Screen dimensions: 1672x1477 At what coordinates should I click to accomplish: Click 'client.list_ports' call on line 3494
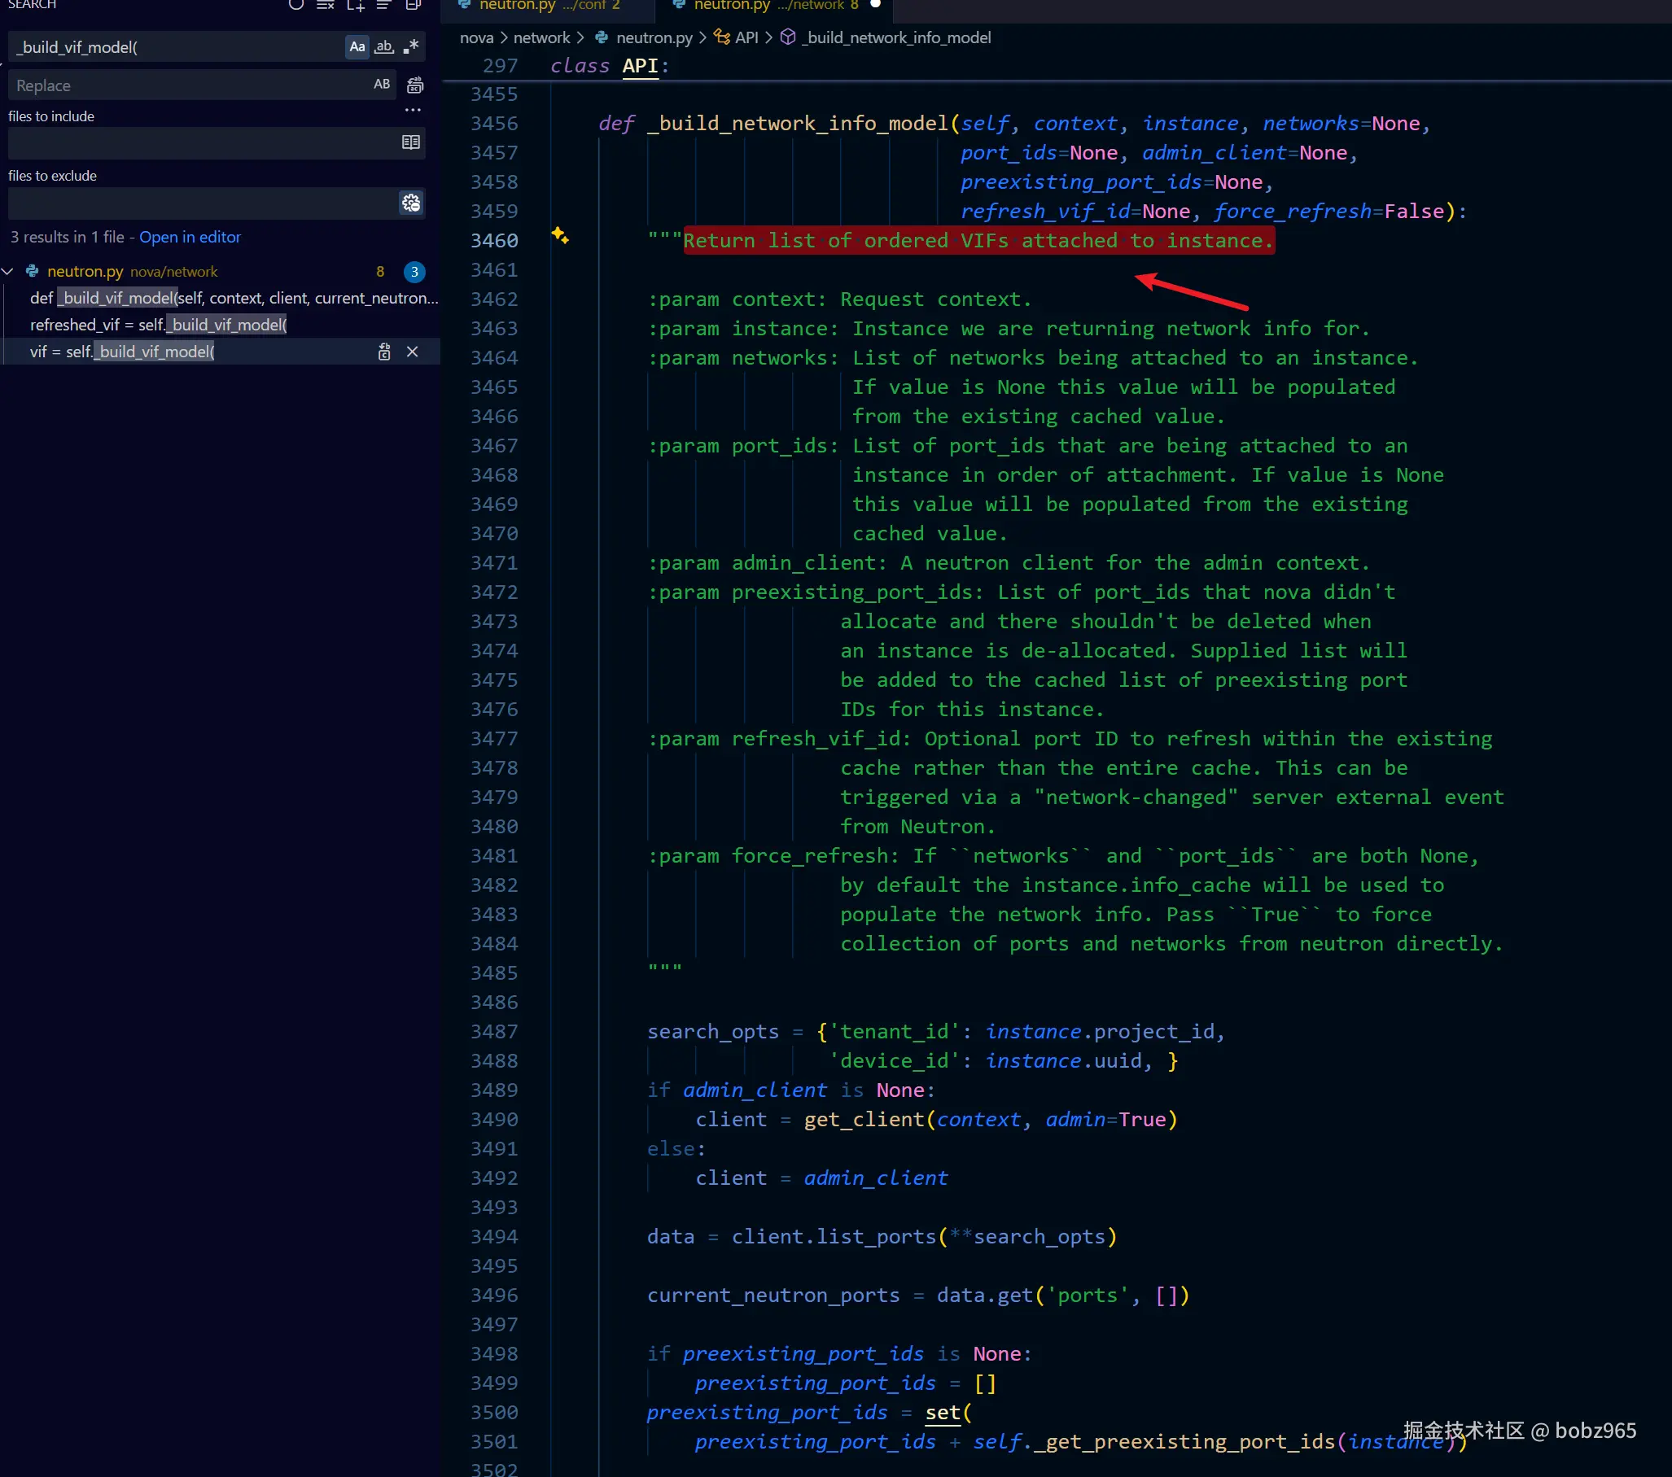pyautogui.click(x=834, y=1237)
